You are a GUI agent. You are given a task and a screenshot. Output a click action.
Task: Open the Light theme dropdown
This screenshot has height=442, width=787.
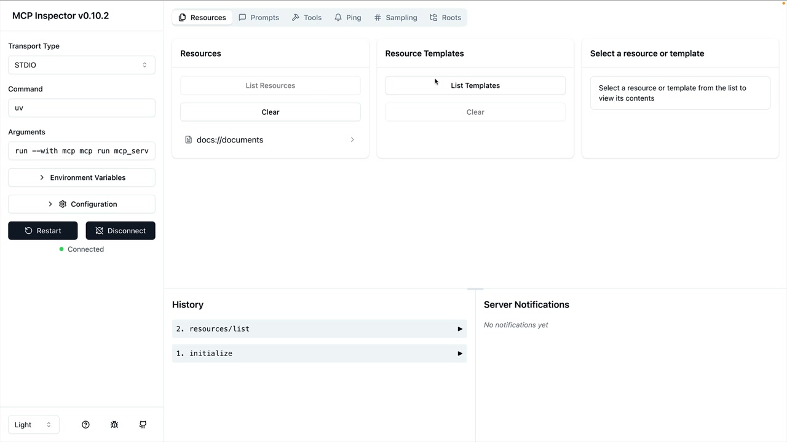pyautogui.click(x=33, y=425)
